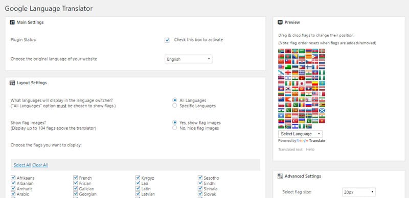Screen dimensions: 409x198
Task: Toggle the Slovak flag checkbox
Action: (200, 194)
